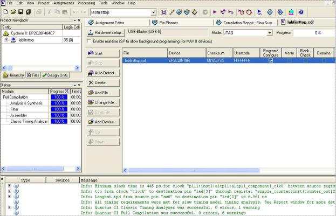The height and width of the screenshot is (216, 336).
Task: Toggle Program/Configure checkbox for labfirsttop.sof
Action: (271, 60)
